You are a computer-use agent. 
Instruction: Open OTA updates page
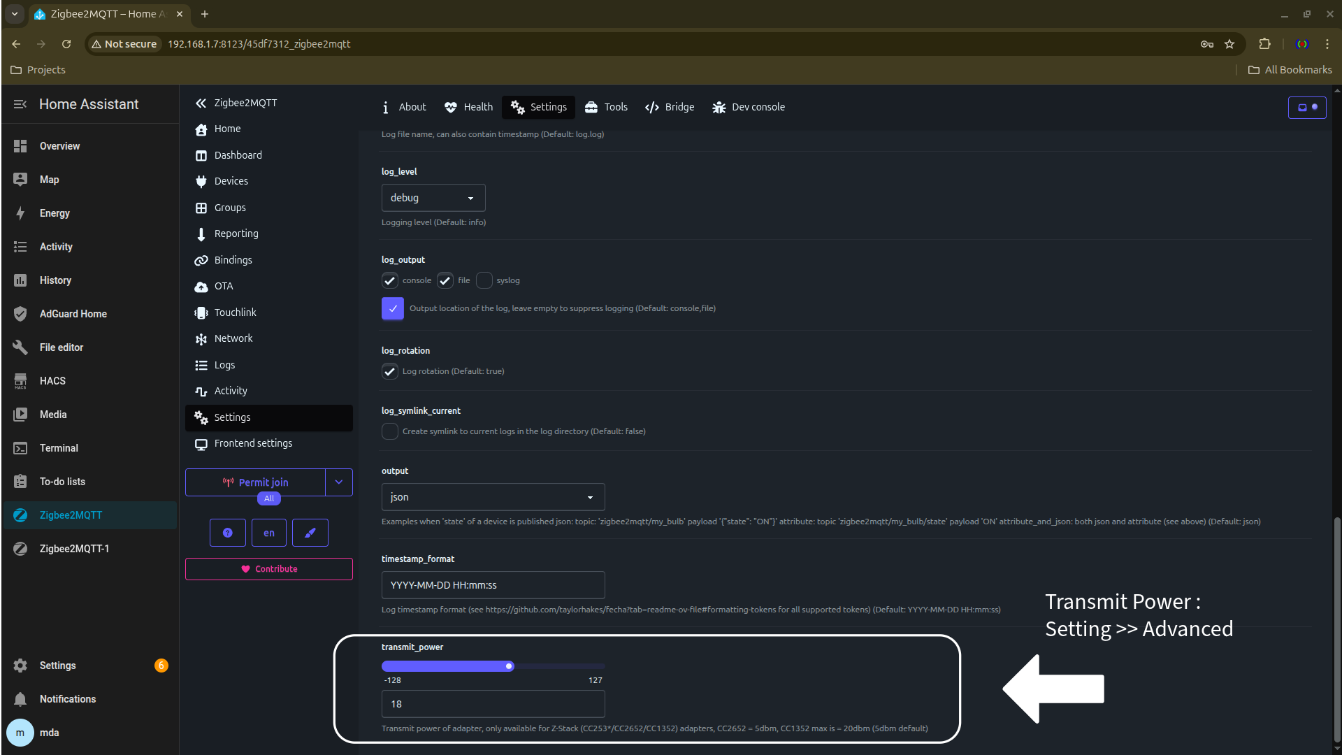[x=268, y=286]
